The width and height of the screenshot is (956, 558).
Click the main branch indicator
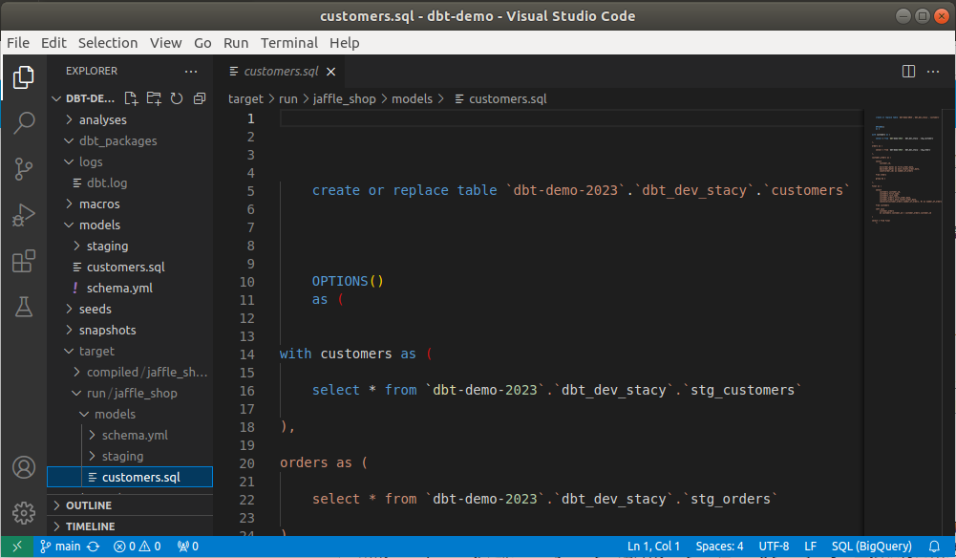[60, 547]
